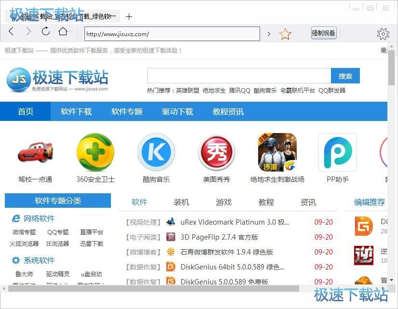This screenshot has width=398, height=309.
Task: Open a new tab with plus icon
Action: [129, 17]
